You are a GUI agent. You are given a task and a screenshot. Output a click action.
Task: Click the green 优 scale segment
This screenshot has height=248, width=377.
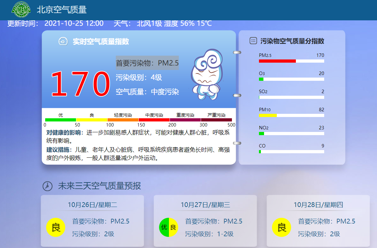[x=60, y=120]
